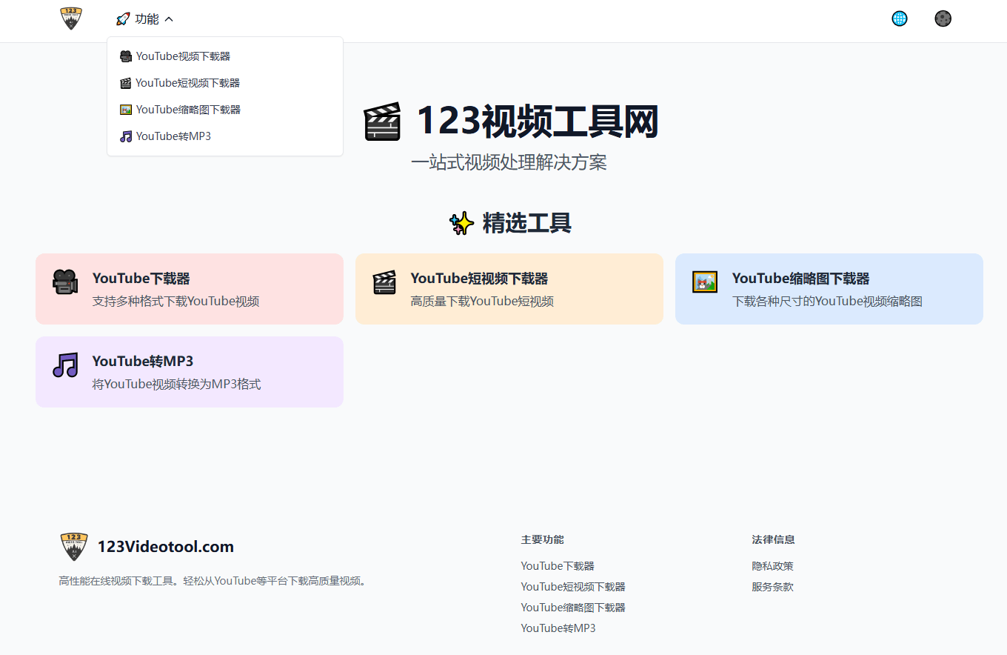1007x655 pixels.
Task: Click the globe language icon
Action: pos(899,18)
